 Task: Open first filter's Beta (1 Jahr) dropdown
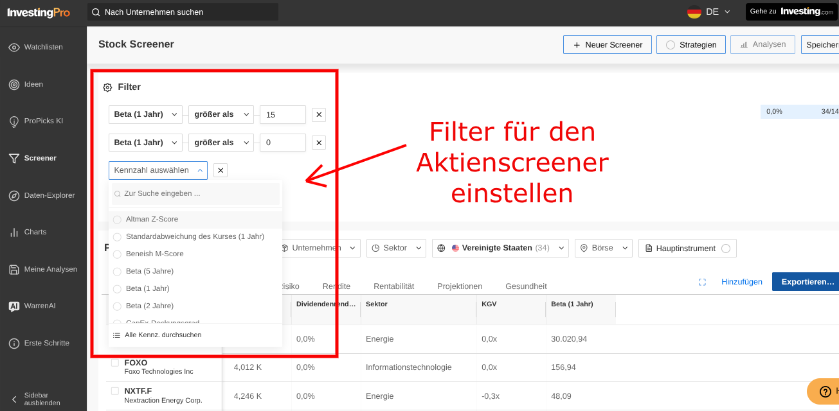[145, 115]
